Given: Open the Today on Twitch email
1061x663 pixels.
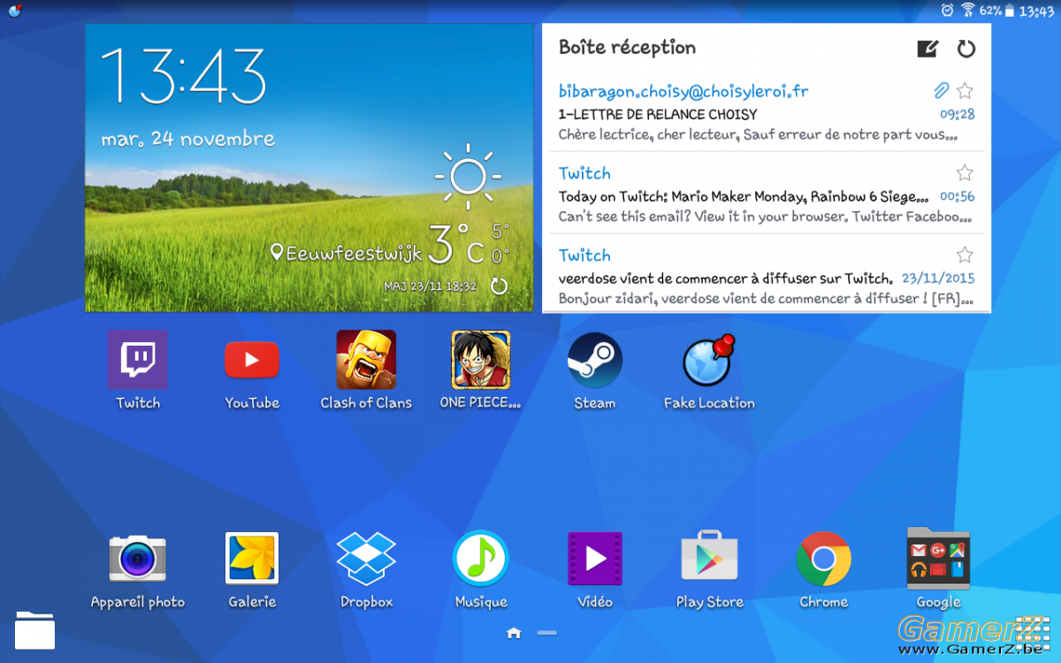Looking at the screenshot, I should click(744, 196).
